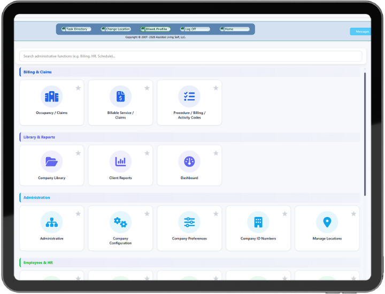
Task: Open the Messages button
Action: 360,32
